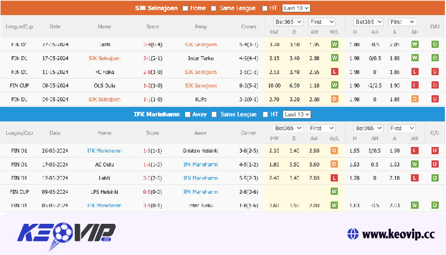Expand the Last 10 dropdown for IFK Mariehamn
The width and height of the screenshot is (446, 255).
[x=296, y=114]
